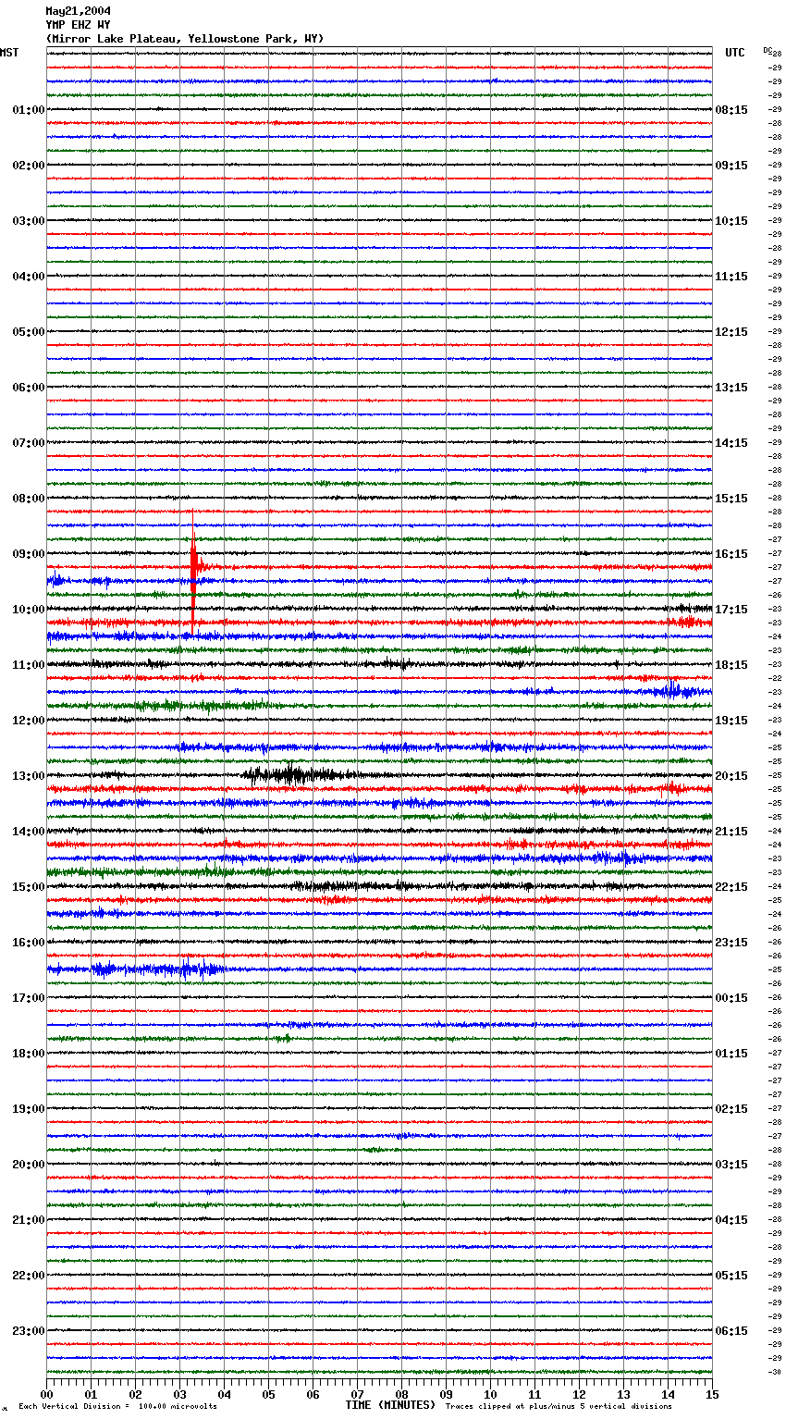Click the minute 10 tick label on bottom axis
The image size is (786, 1419).
coord(490,1394)
